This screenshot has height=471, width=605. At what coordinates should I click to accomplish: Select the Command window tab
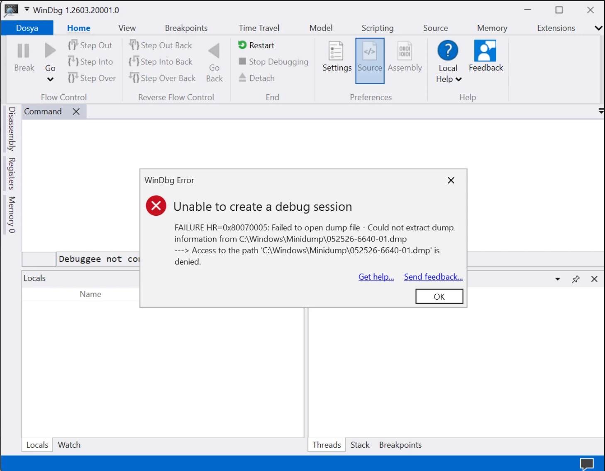[x=43, y=112]
